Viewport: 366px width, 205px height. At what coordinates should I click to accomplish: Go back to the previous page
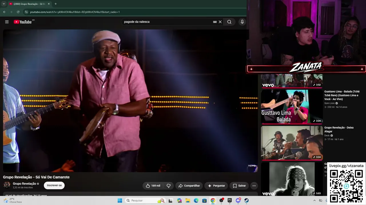[x=4, y=12]
